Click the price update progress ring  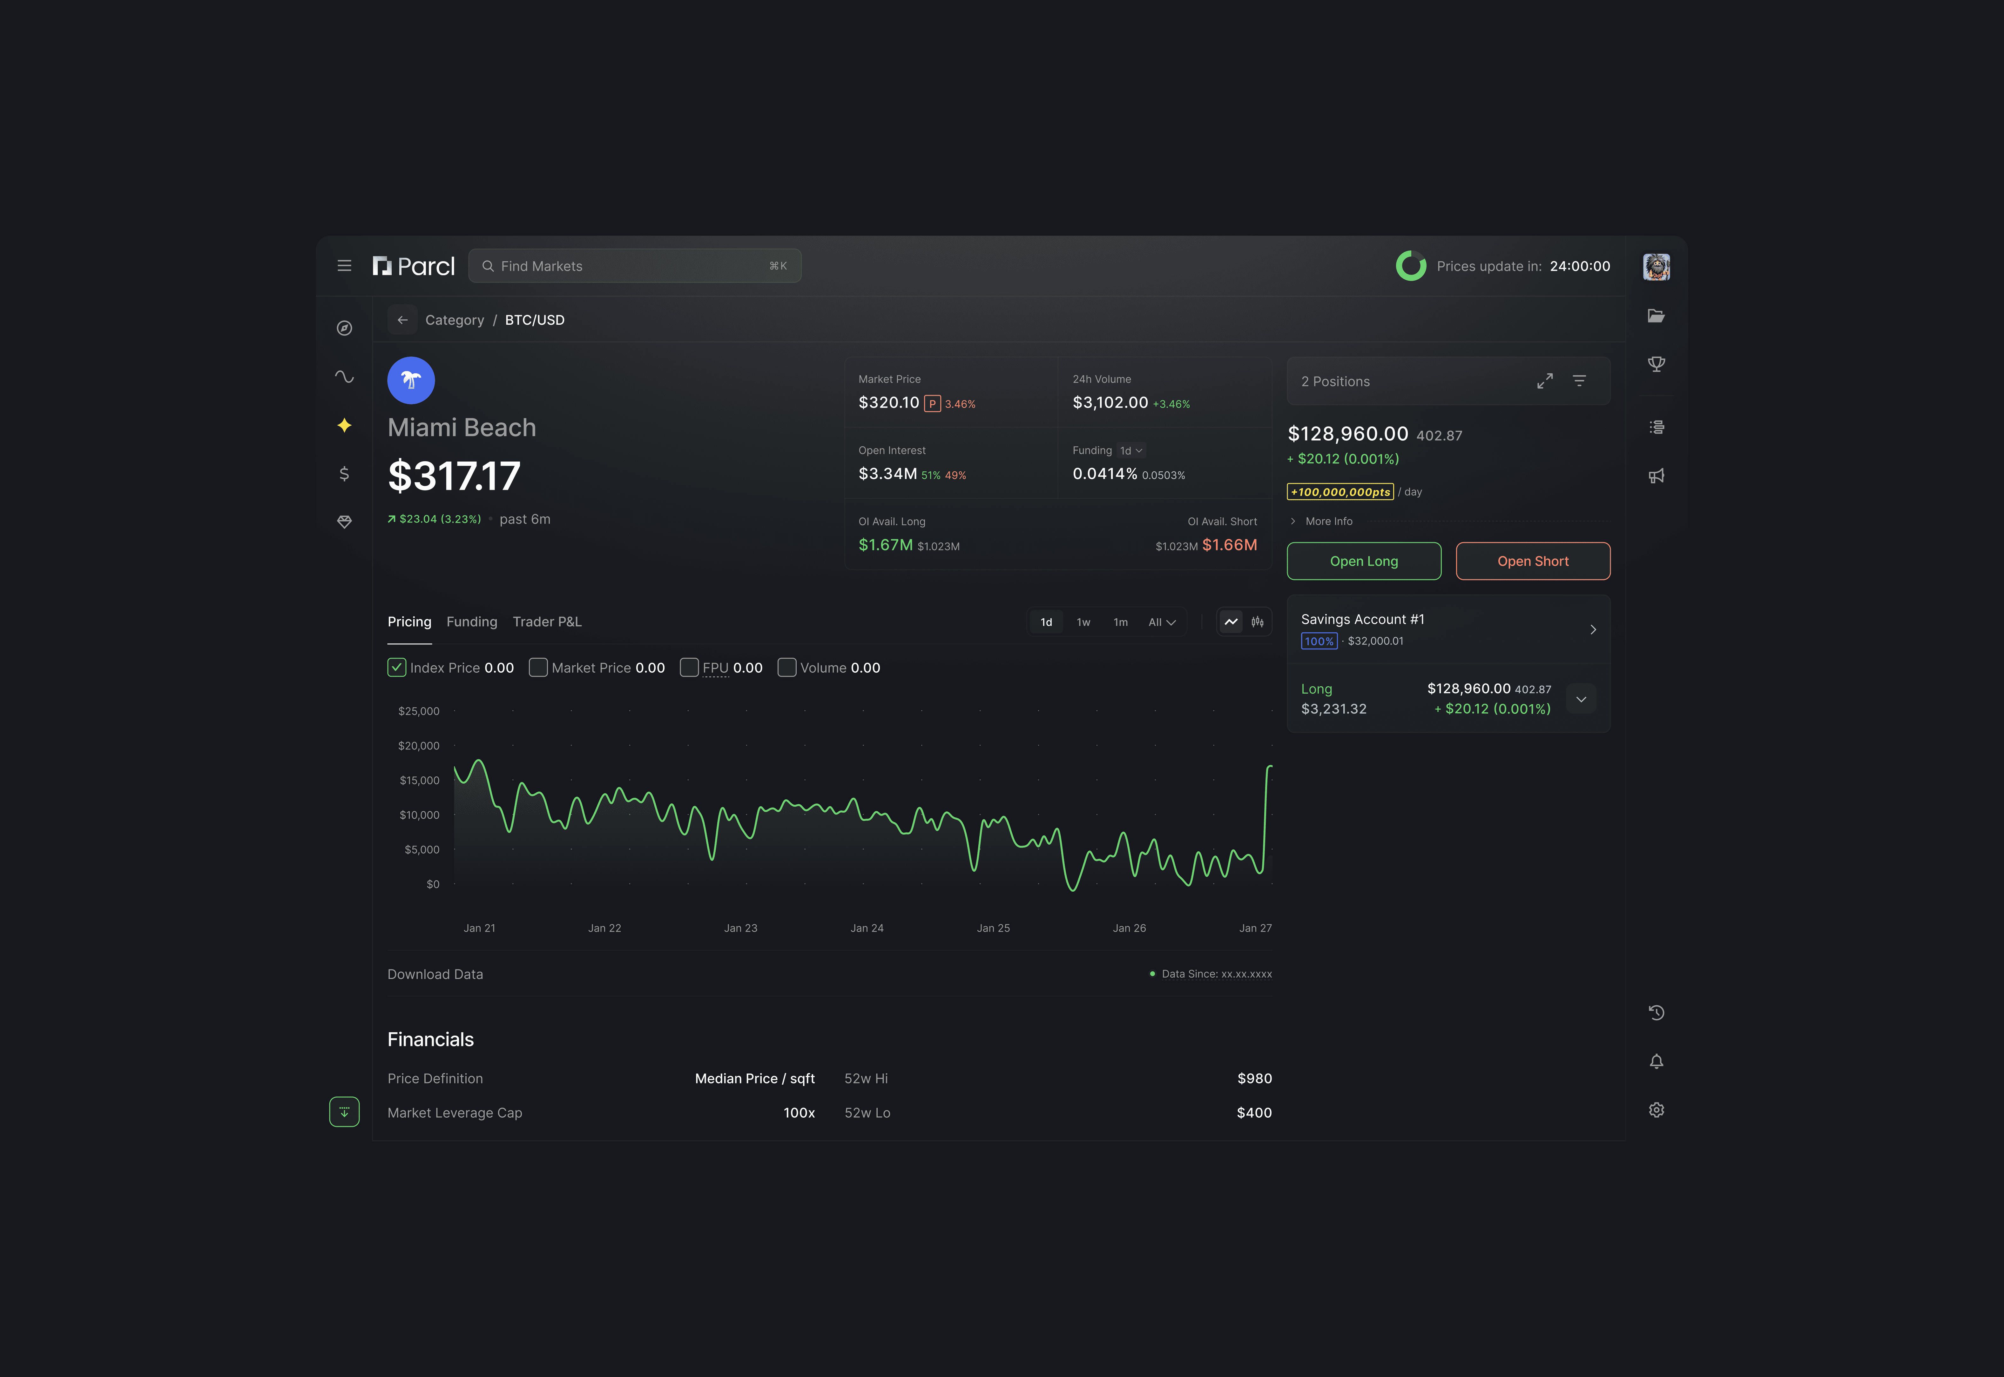pyautogui.click(x=1411, y=266)
